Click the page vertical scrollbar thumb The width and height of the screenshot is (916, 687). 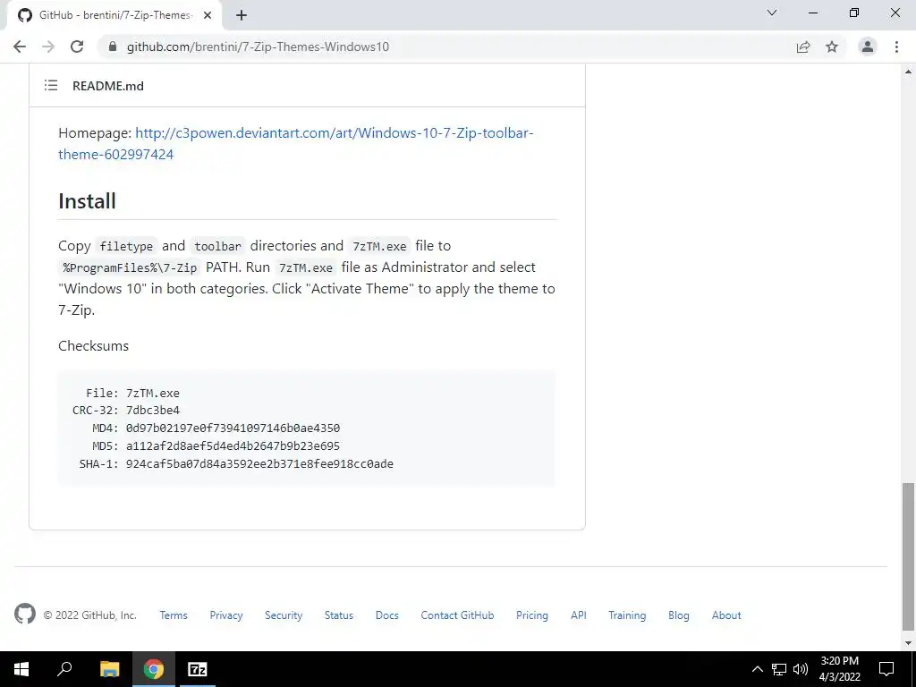point(908,556)
